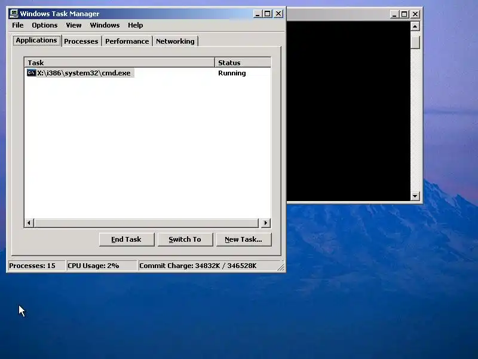Maximize the Windows Task Manager window
The height and width of the screenshot is (359, 478).
(x=268, y=14)
